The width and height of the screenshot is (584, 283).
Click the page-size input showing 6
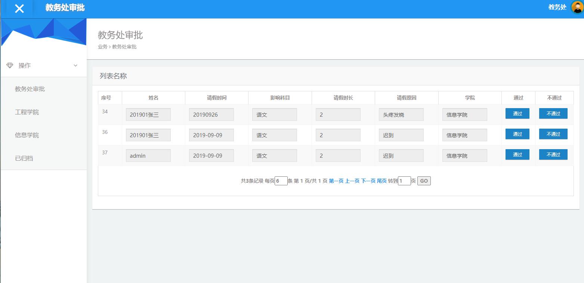[x=281, y=180]
